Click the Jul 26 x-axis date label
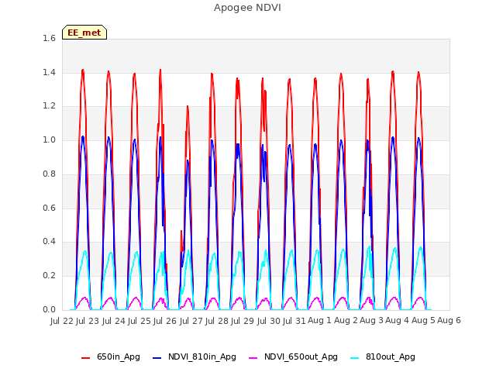Viewport: 496px width, 372px height. (165, 321)
